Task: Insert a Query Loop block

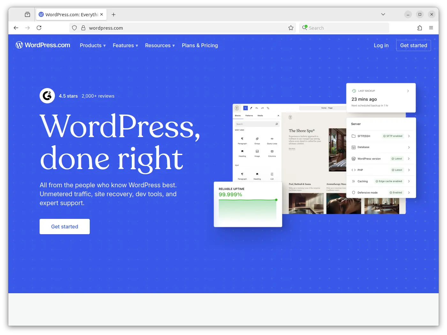Action: pos(272,139)
